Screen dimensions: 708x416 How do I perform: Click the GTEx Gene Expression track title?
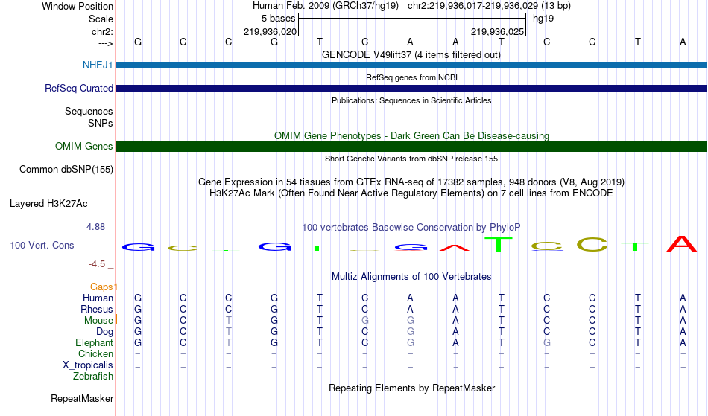(411, 182)
